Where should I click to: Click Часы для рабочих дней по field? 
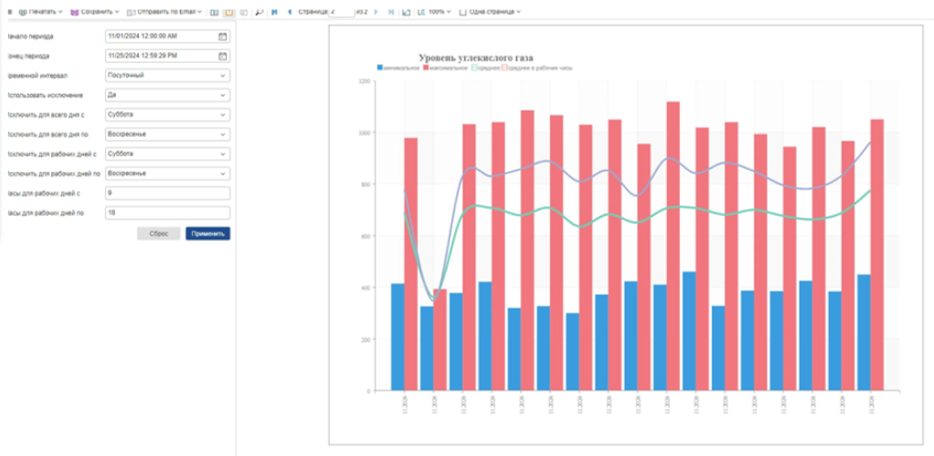click(x=167, y=213)
